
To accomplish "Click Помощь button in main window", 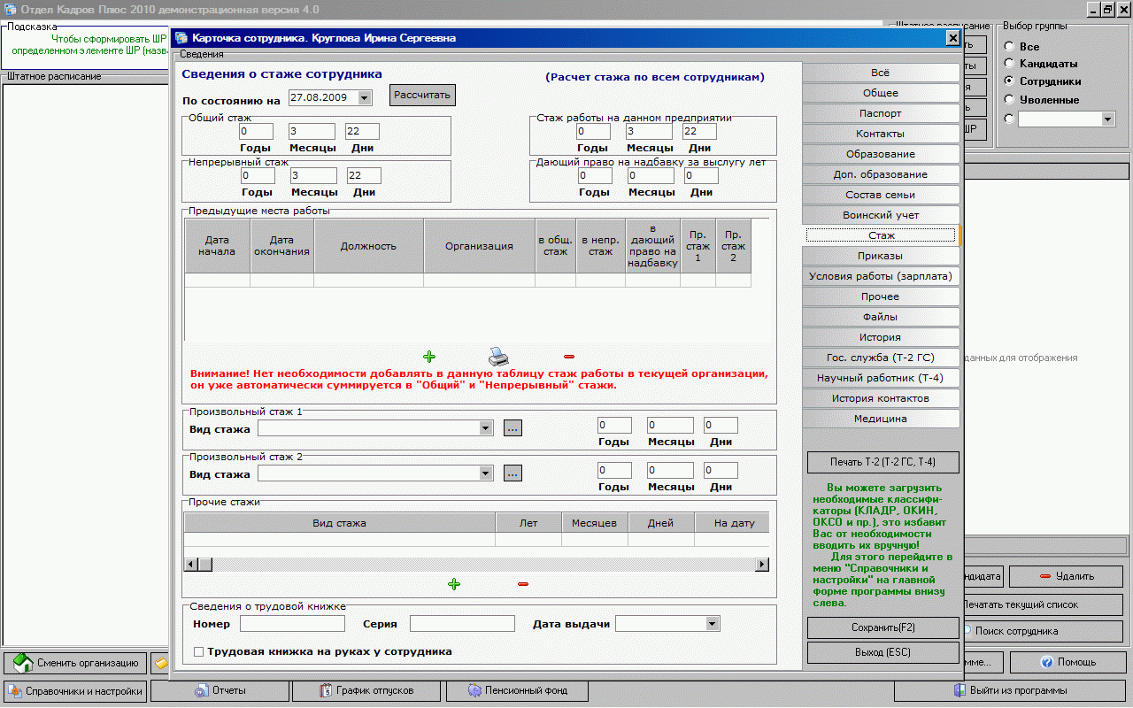I will coord(1067,662).
